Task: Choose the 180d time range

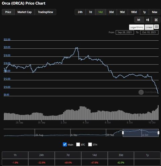Action: [x=134, y=12]
